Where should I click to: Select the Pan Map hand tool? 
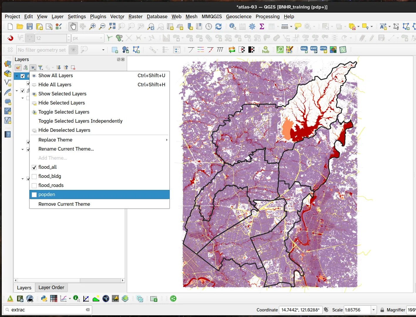(x=73, y=27)
